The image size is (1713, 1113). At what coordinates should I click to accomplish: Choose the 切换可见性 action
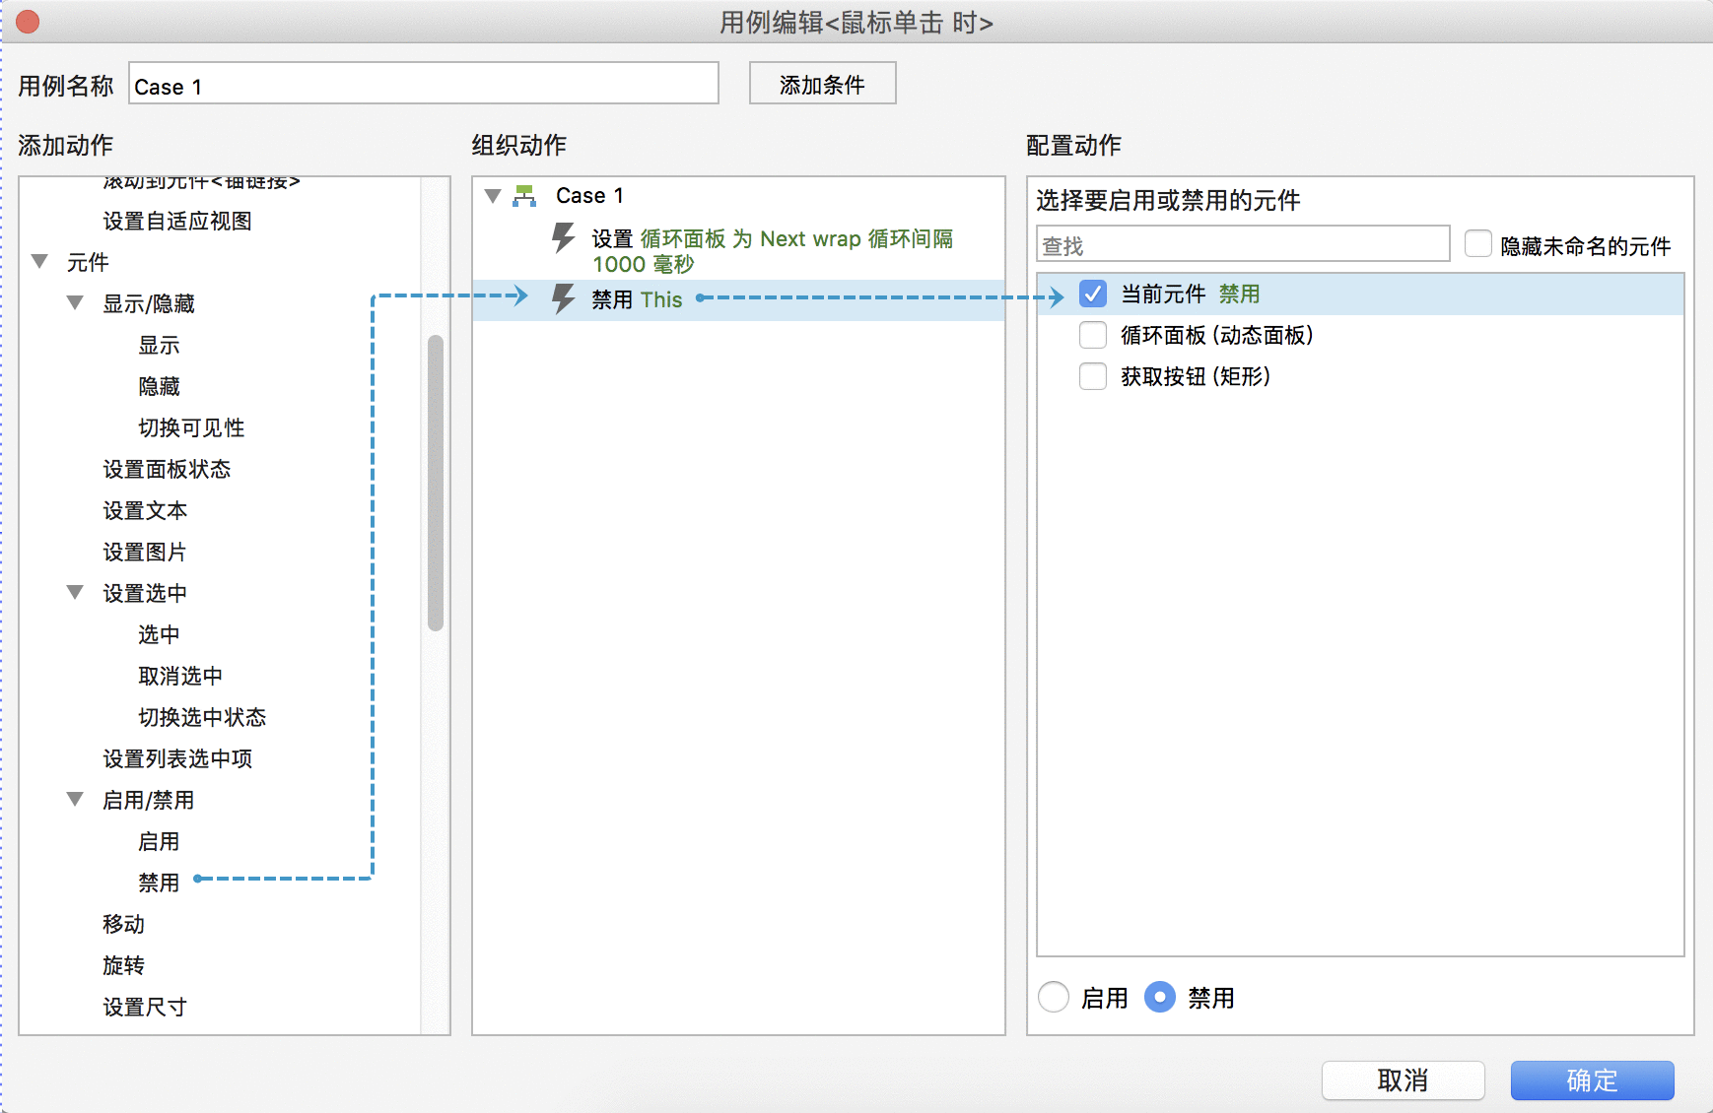[x=191, y=427]
